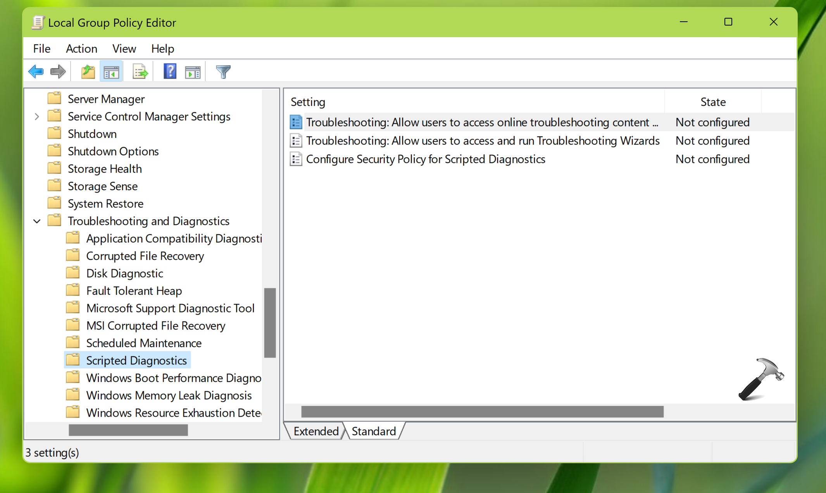The width and height of the screenshot is (826, 493).
Task: Open the View menu
Action: click(124, 49)
